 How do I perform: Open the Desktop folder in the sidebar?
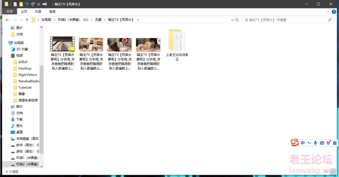tap(25, 68)
